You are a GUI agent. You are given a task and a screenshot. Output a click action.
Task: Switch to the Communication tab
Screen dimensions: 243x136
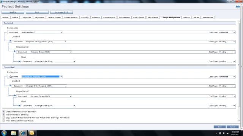click(x=71, y=18)
